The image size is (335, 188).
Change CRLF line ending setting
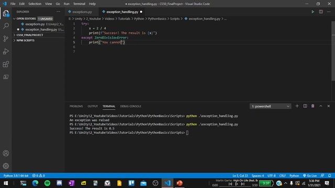point(283,175)
